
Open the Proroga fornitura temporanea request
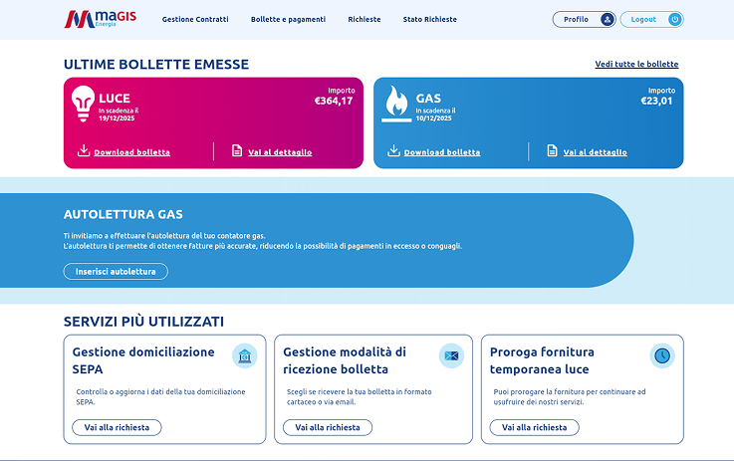(534, 427)
